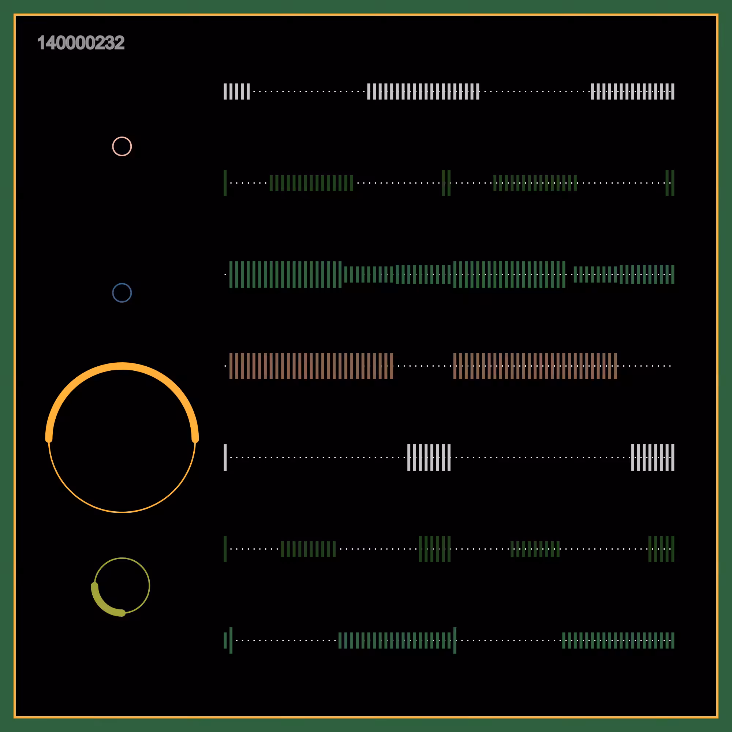The image size is (732, 732).
Task: Click right-end green block in bottom row
Action: (x=618, y=641)
